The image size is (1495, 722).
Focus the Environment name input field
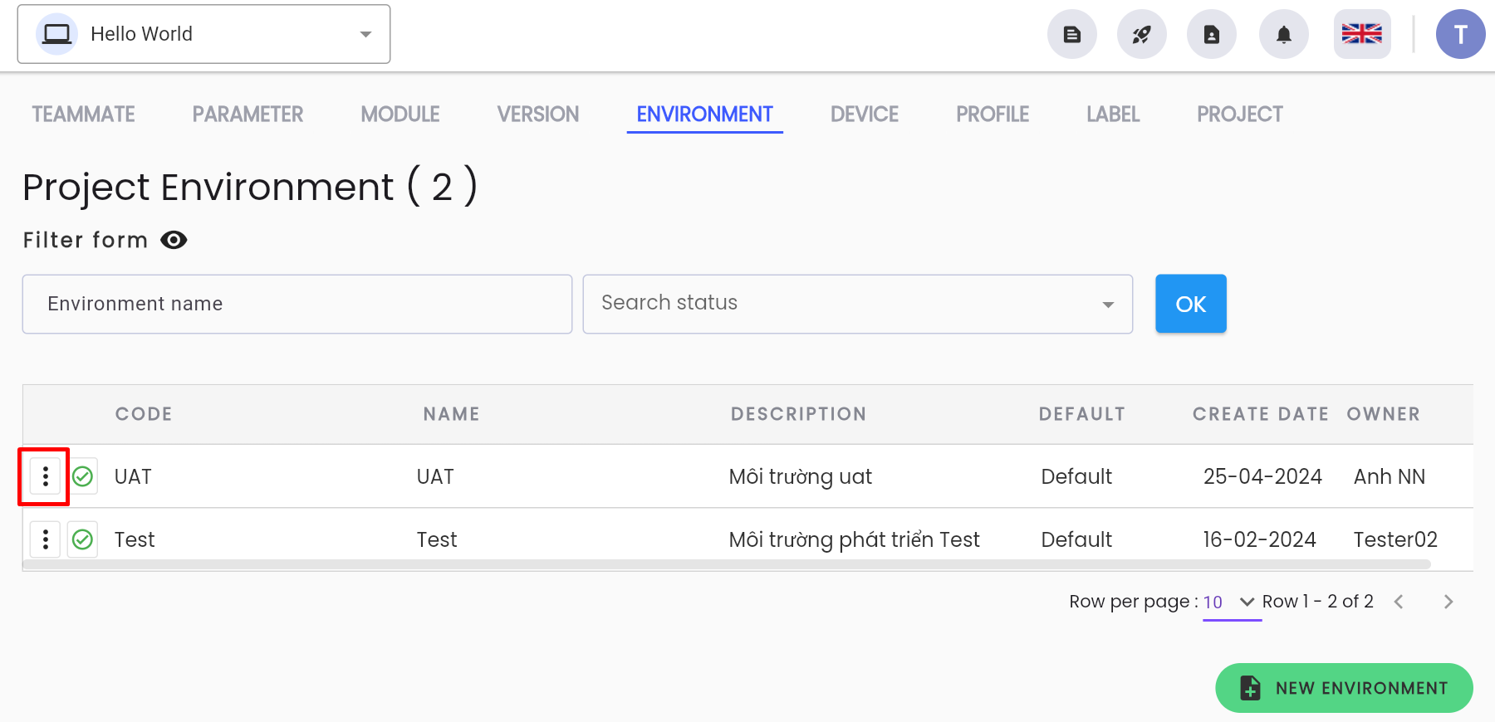(297, 304)
